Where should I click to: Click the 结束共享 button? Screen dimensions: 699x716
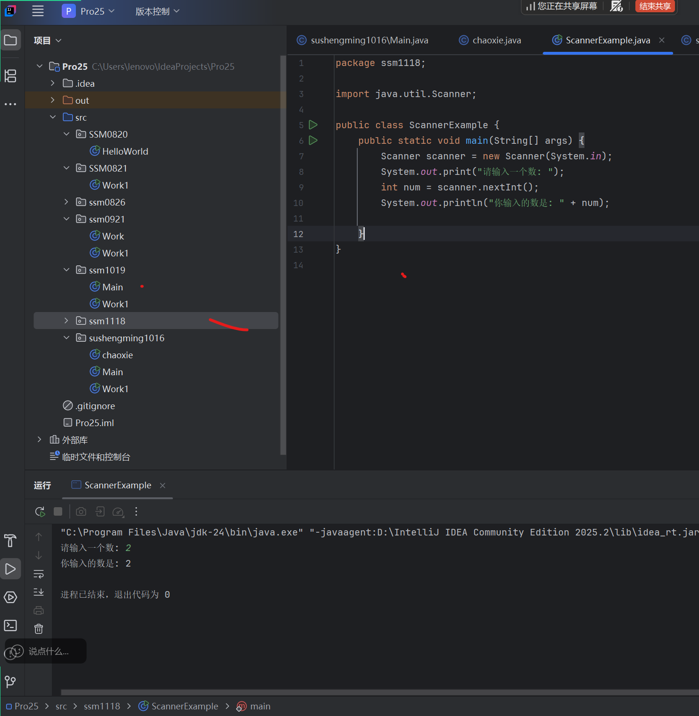655,6
